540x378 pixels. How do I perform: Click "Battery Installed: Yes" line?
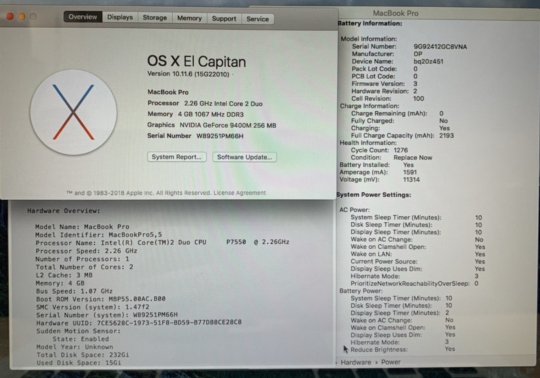377,165
